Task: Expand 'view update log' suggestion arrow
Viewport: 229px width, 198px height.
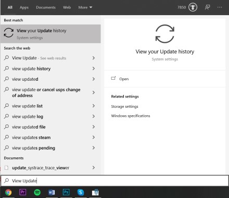Action: click(x=94, y=116)
